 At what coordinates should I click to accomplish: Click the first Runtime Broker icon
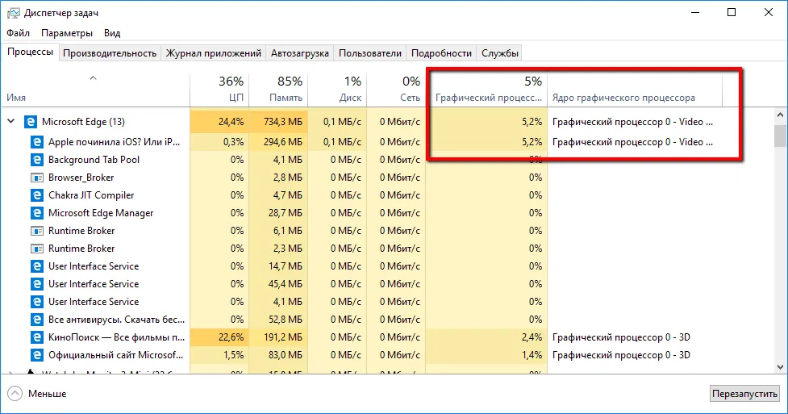(37, 231)
